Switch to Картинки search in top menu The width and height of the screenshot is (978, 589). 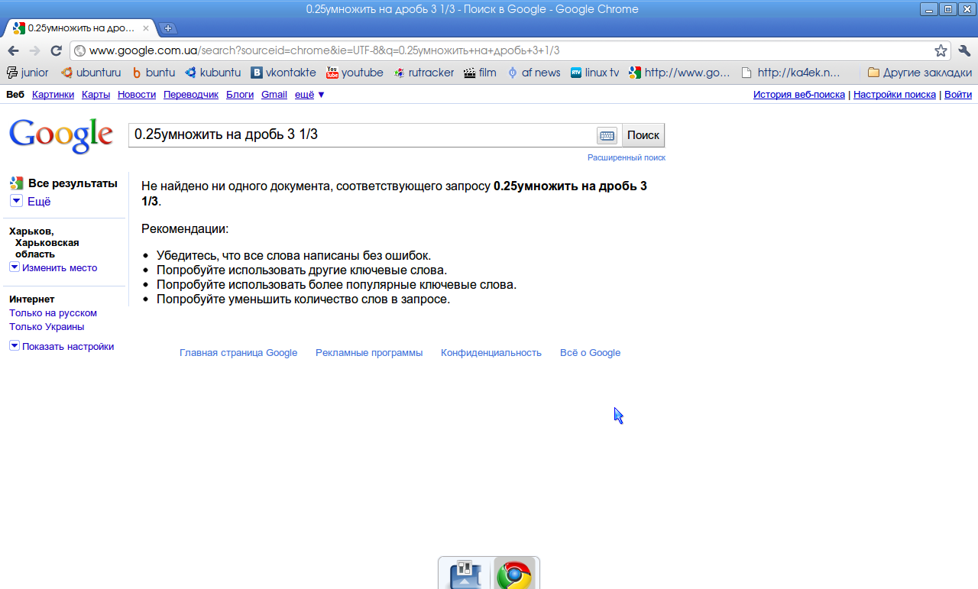pyautogui.click(x=53, y=95)
